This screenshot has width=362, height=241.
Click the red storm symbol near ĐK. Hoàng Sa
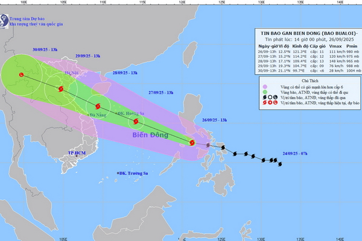(x=136, y=121)
